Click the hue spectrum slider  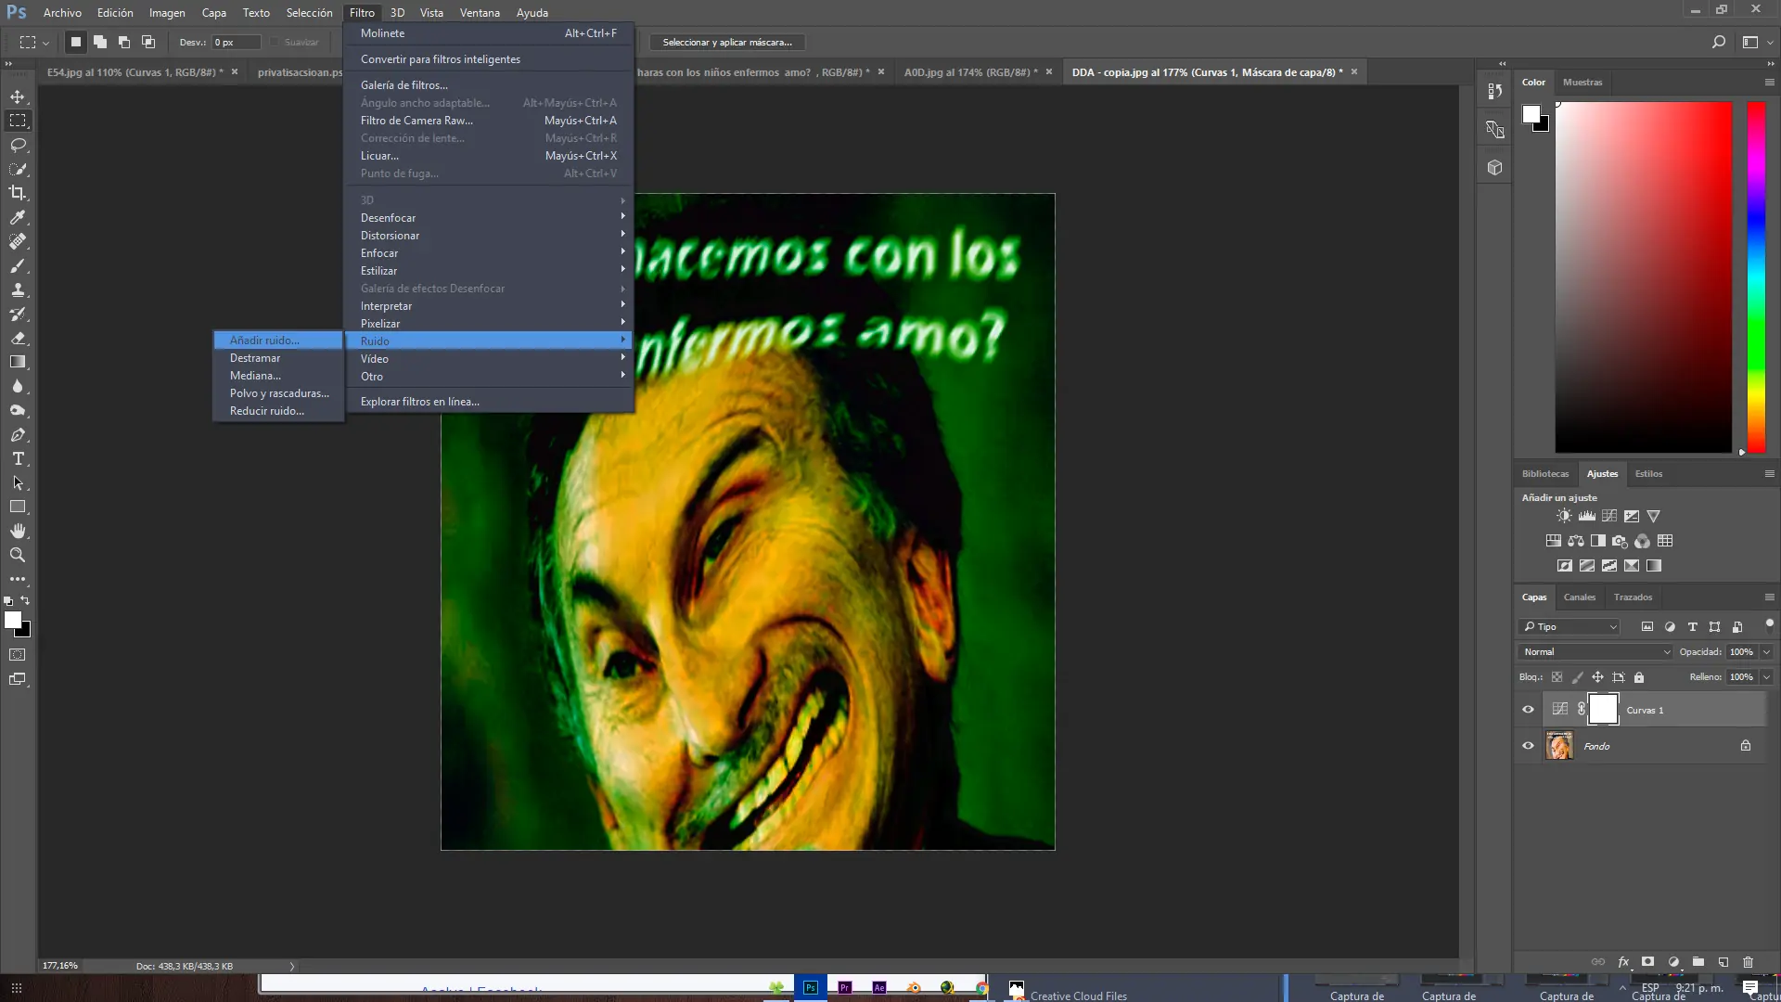1756,276
